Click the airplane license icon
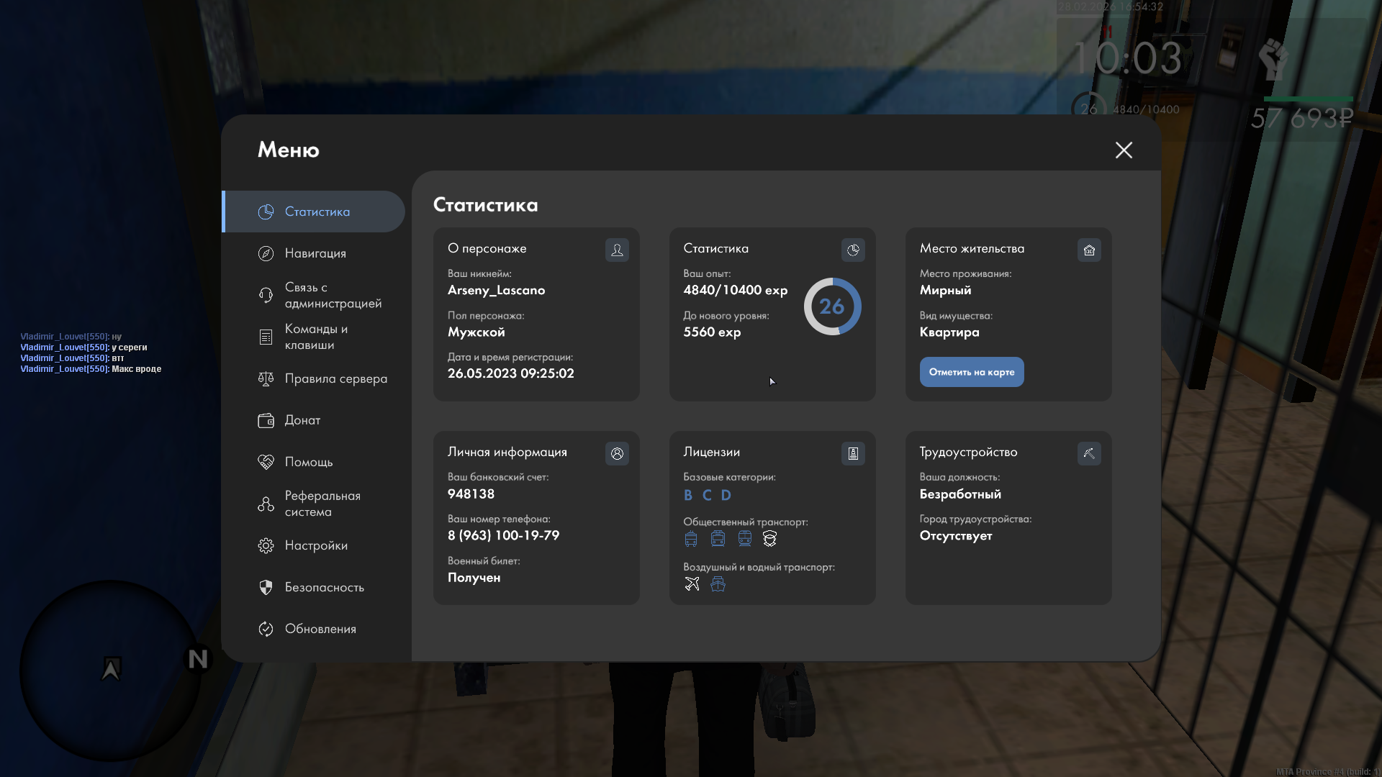 692,583
